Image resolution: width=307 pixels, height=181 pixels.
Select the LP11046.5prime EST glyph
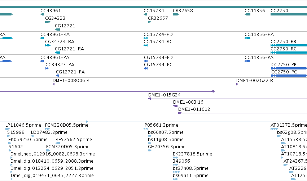click(8, 129)
